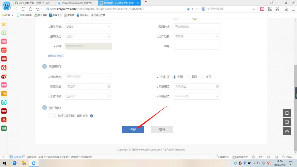Open the 目前状态 current status dropdown

88,77
